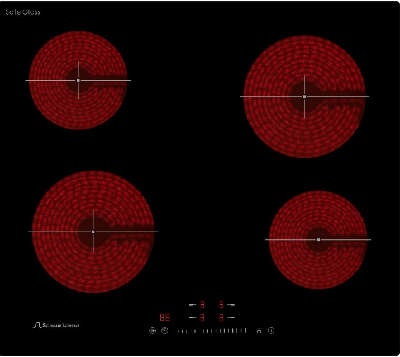Select the rear-left zone power digit
Image resolution: width=400 pixels, height=357 pixels.
(x=202, y=304)
